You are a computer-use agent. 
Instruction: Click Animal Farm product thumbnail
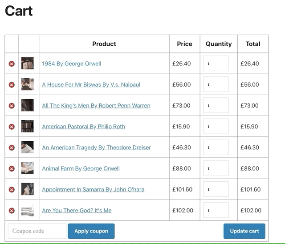click(28, 168)
